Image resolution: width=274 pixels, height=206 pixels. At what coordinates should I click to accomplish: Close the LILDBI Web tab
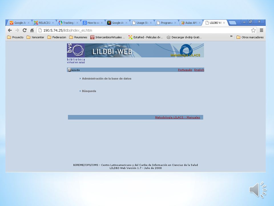tap(224, 23)
